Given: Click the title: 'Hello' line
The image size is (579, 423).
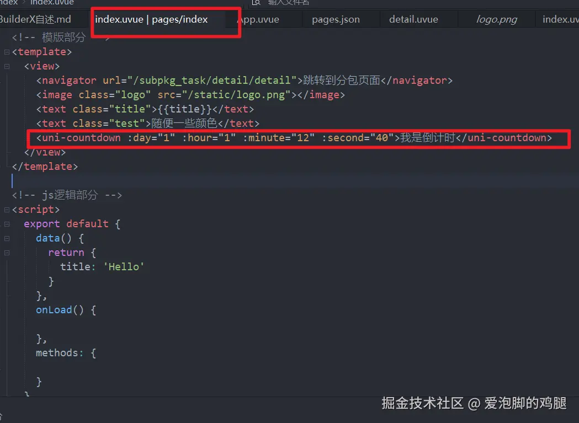Looking at the screenshot, I should tap(102, 267).
